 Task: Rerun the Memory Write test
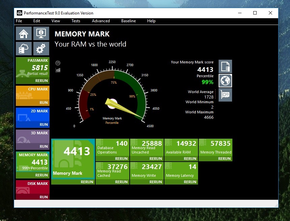click(156, 182)
